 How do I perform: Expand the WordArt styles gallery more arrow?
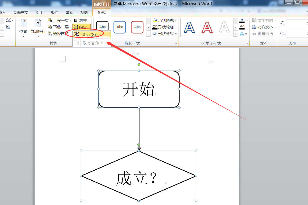point(236,34)
